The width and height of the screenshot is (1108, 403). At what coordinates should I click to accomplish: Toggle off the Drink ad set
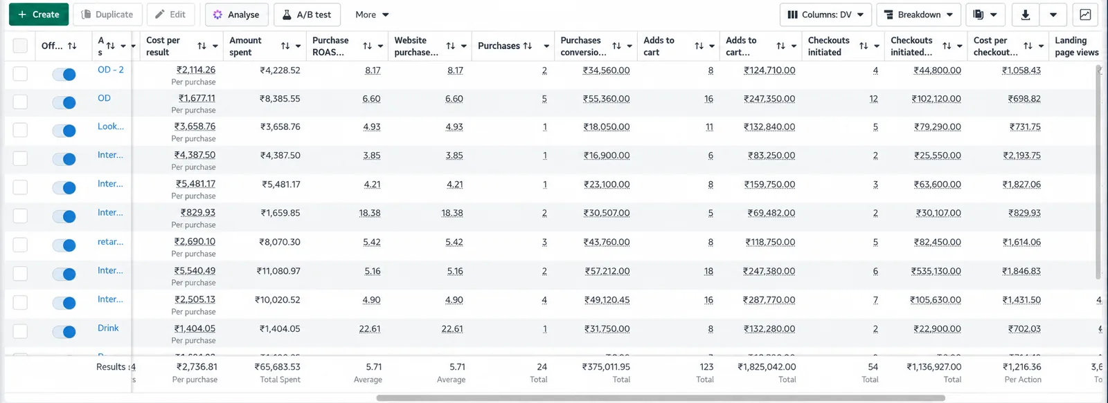64,332
